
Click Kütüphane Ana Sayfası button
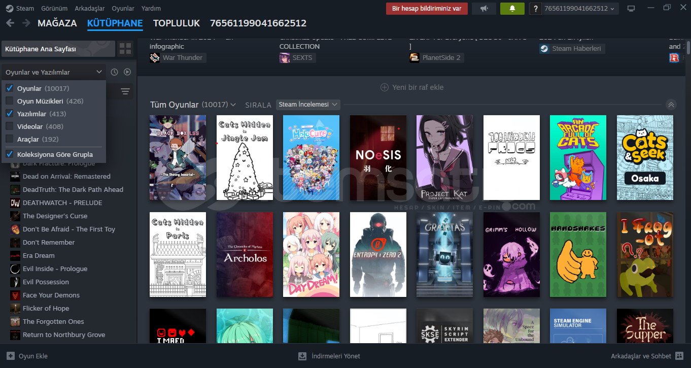(57, 49)
